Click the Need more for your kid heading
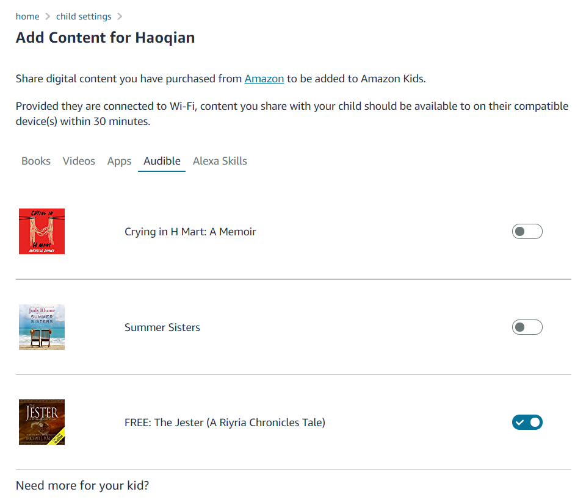The image size is (586, 503). (x=82, y=486)
